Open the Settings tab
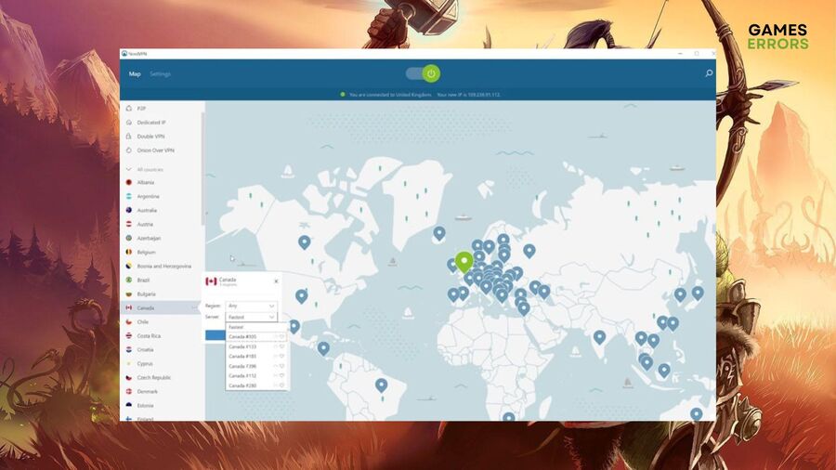836x470 pixels. [160, 74]
